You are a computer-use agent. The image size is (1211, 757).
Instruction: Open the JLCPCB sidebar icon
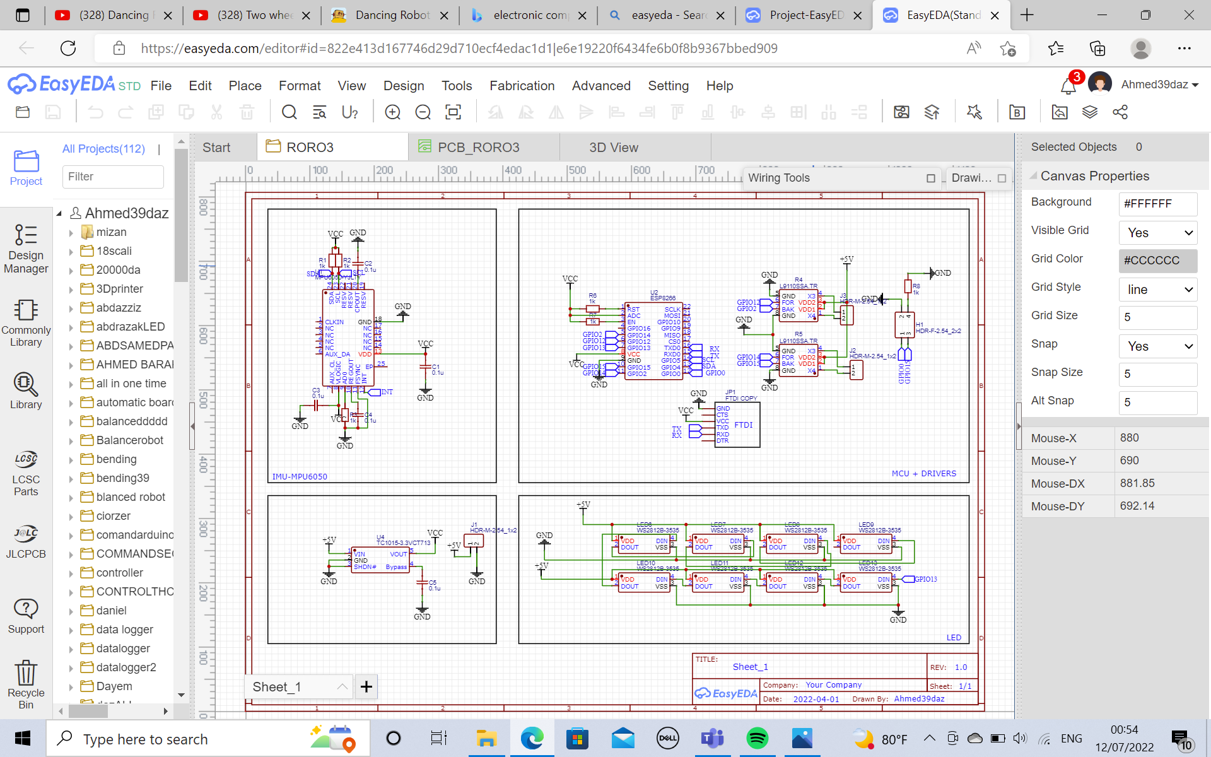click(26, 542)
